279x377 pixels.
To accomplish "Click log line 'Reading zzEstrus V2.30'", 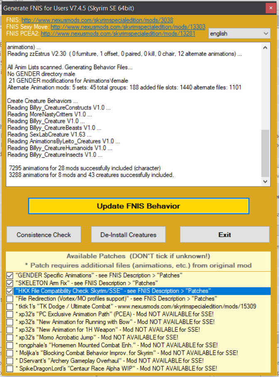I will click(x=125, y=54).
